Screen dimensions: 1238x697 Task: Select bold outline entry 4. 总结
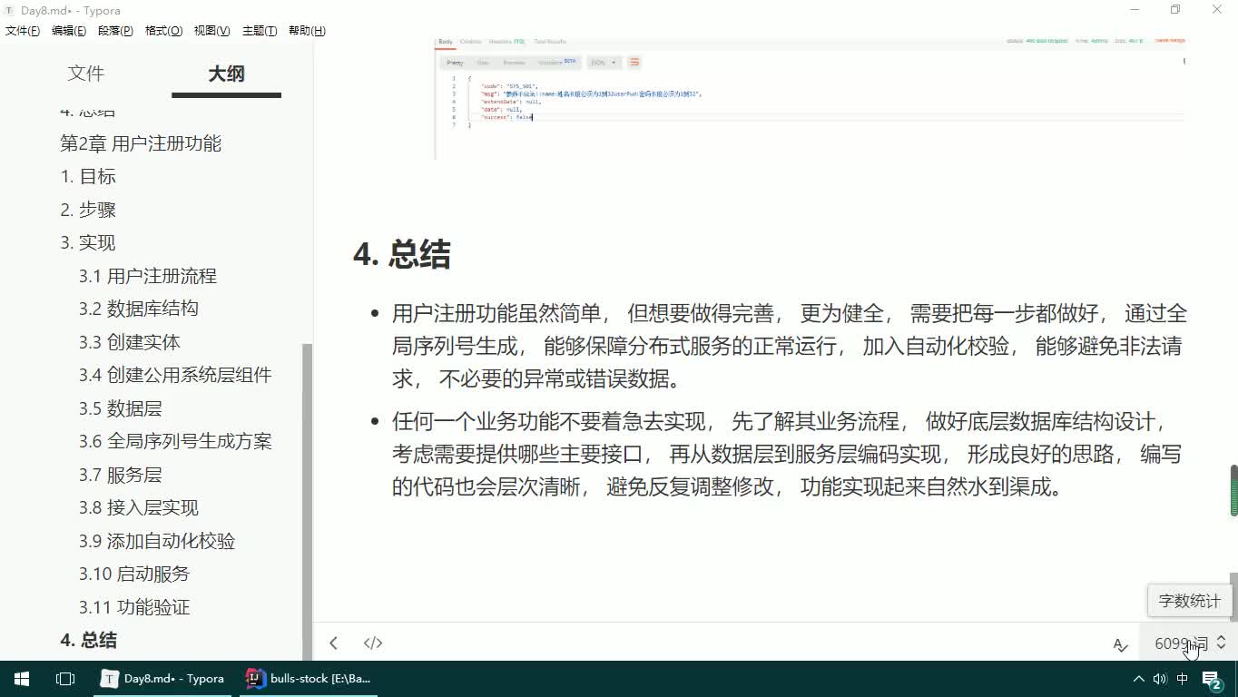88,640
